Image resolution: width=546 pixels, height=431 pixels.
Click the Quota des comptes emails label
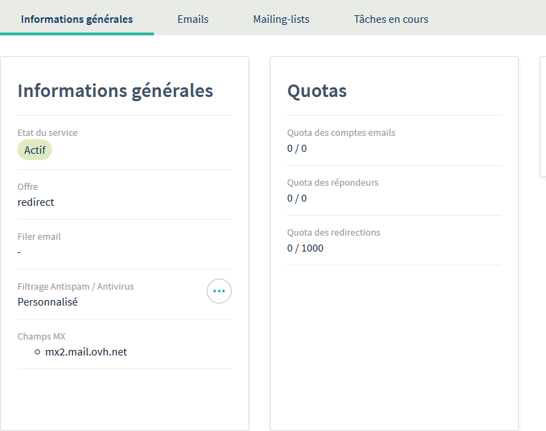pos(341,132)
